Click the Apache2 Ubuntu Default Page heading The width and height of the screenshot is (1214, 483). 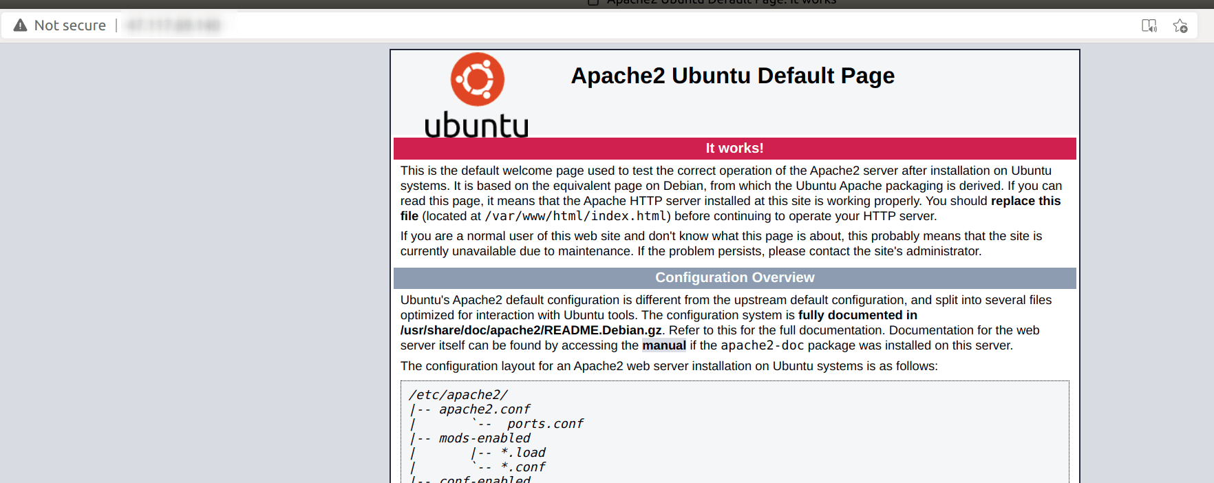733,76
